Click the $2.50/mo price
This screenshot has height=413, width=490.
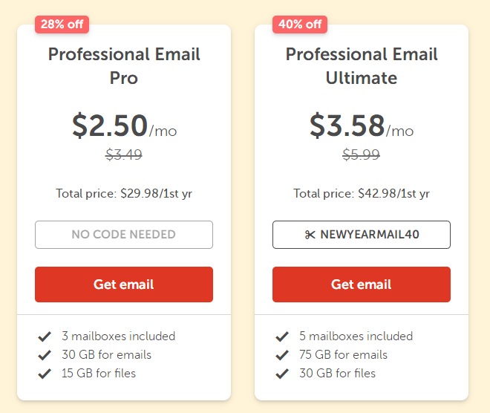tap(125, 126)
